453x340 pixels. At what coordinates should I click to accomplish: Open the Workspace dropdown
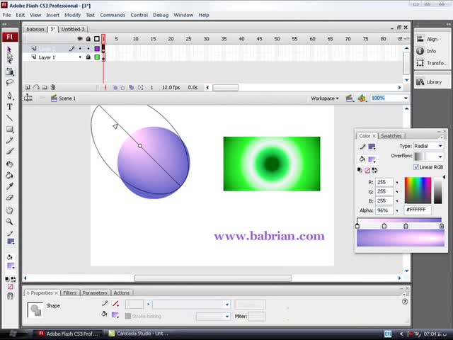point(325,98)
